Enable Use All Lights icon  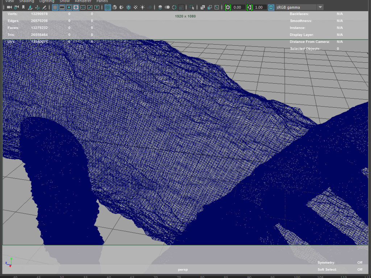tap(142, 7)
